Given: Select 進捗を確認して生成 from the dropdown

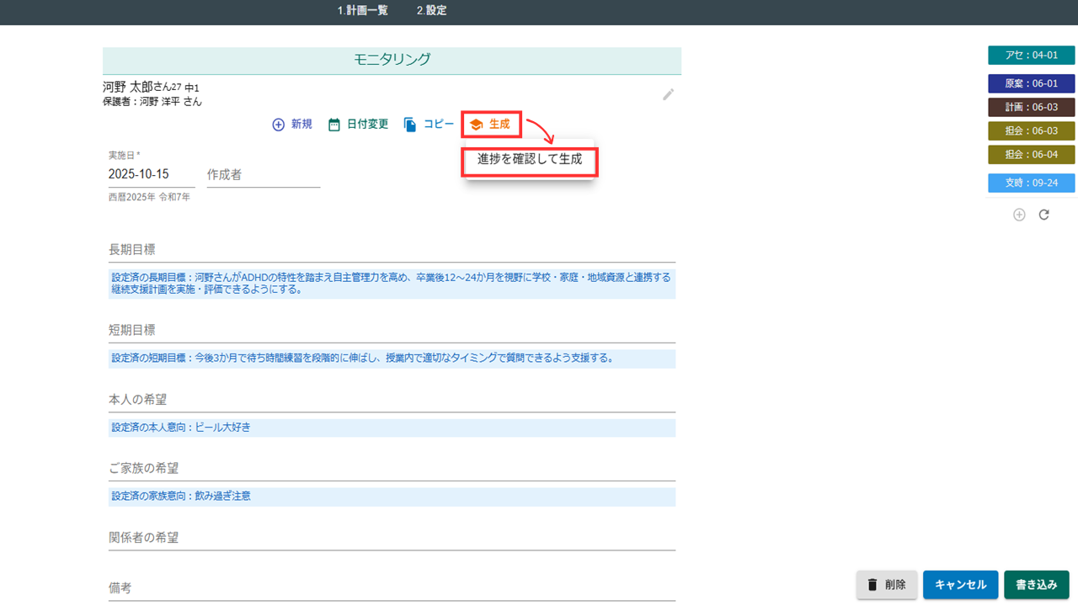Looking at the screenshot, I should (530, 159).
